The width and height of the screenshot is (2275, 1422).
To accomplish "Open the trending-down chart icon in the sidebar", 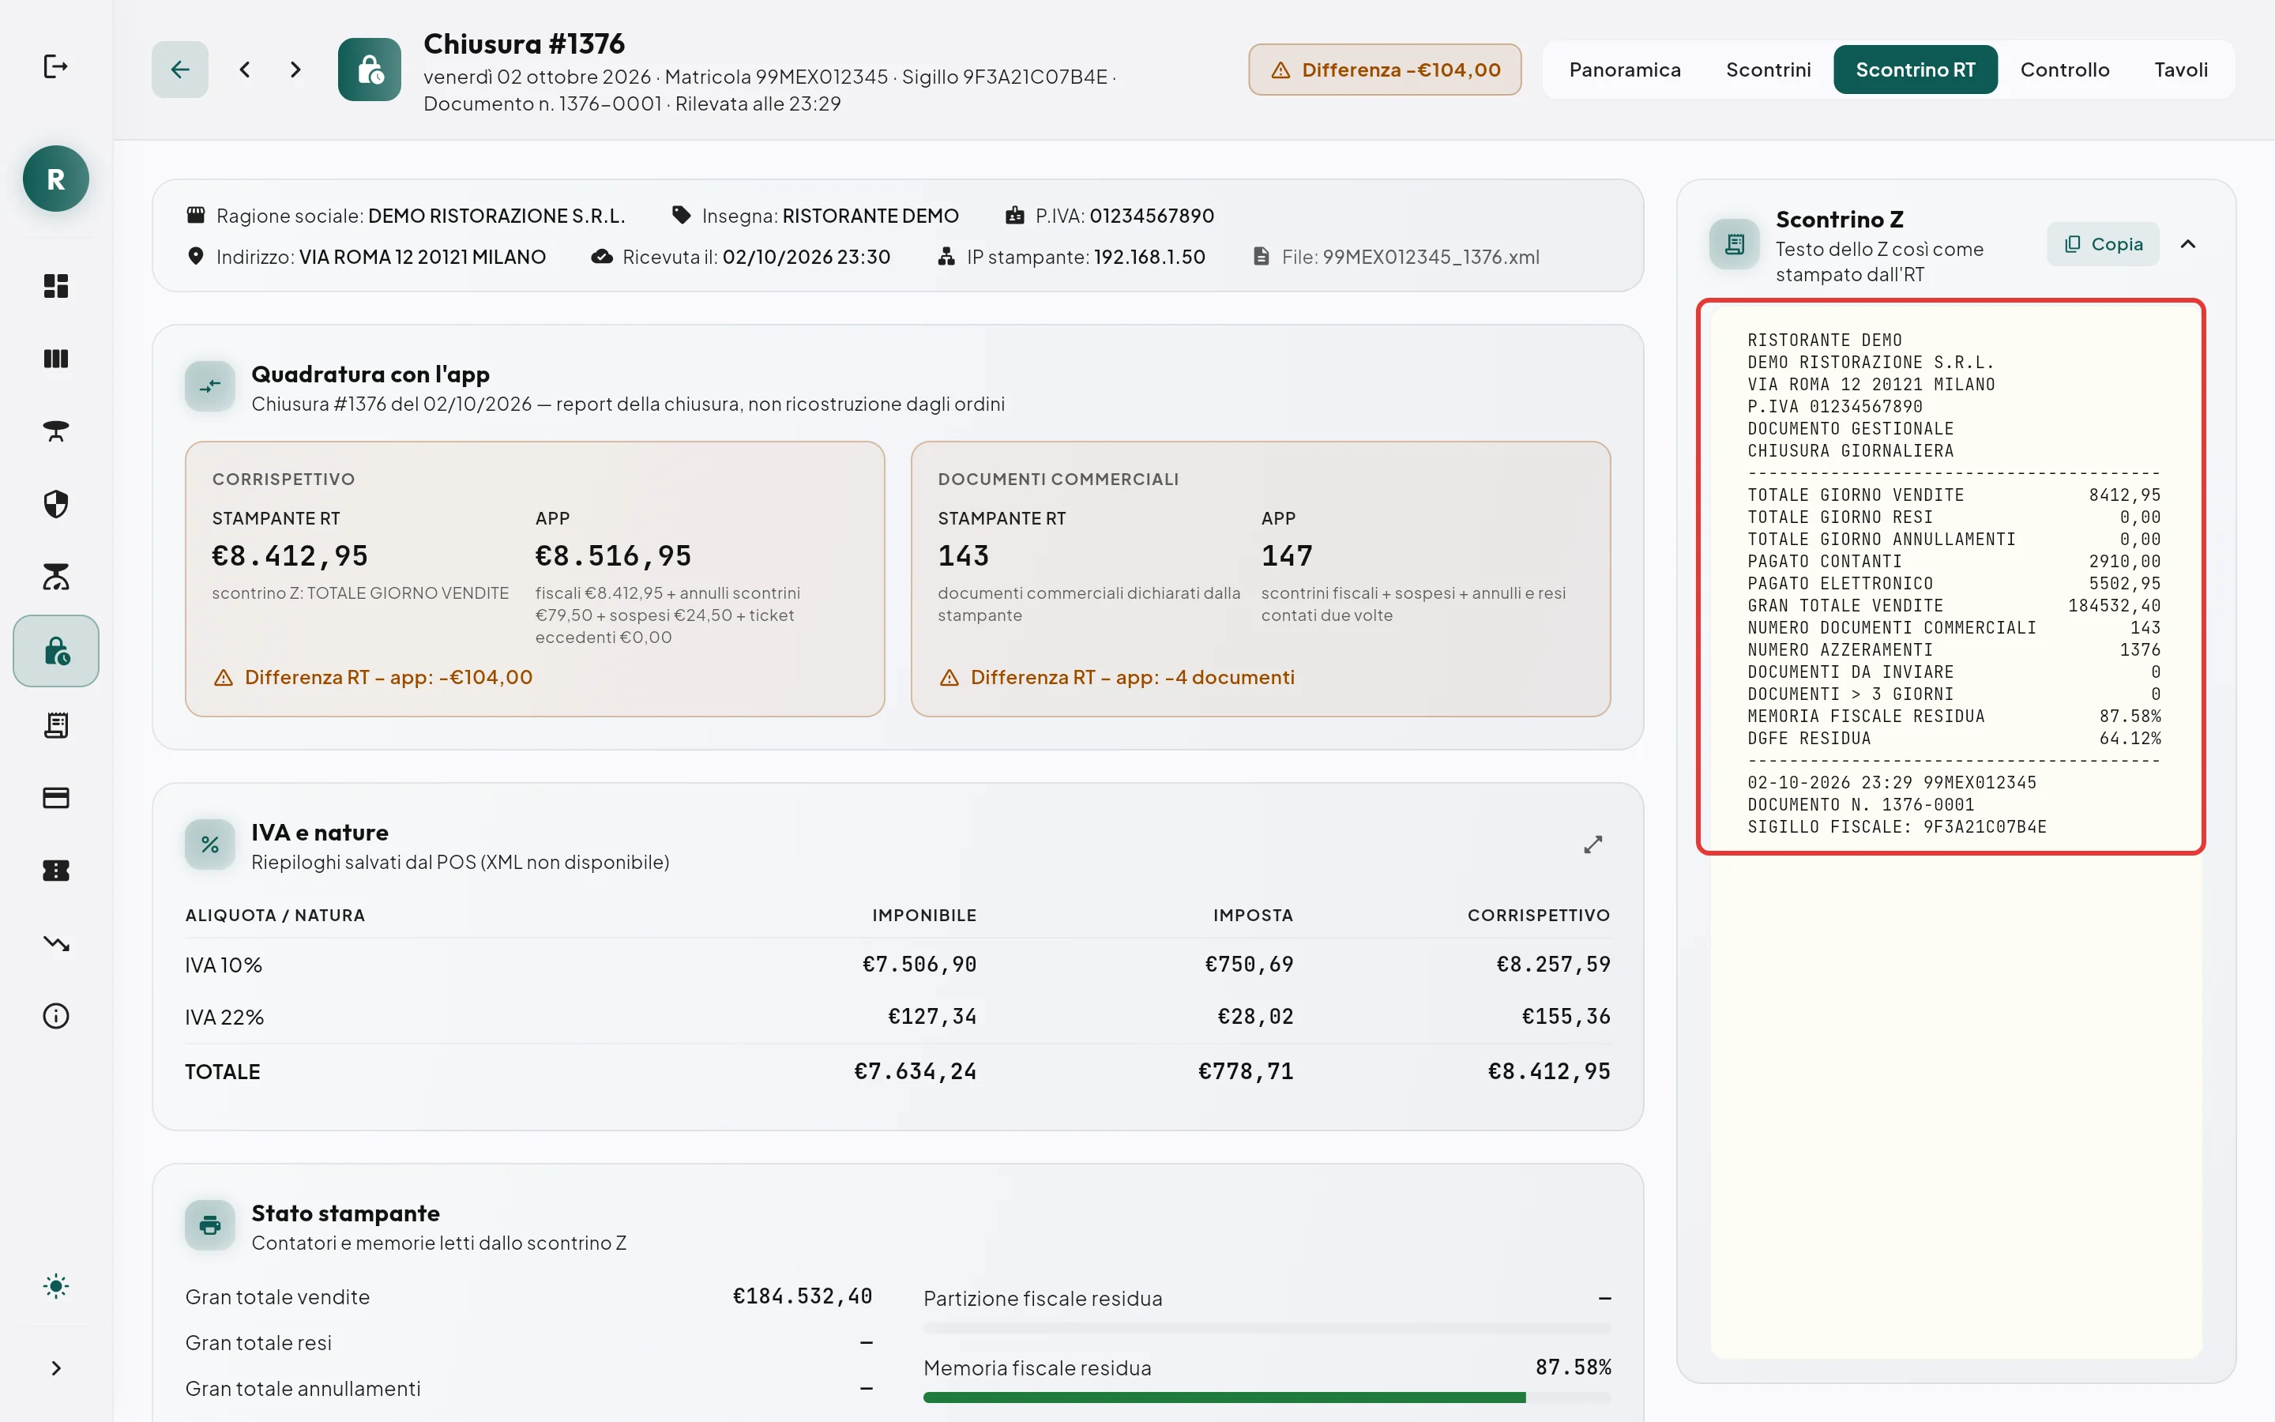I will [x=55, y=943].
